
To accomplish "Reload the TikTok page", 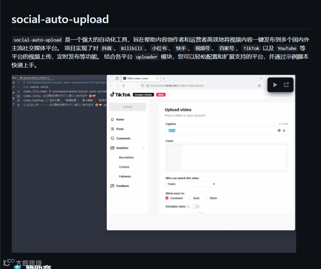I will [123, 86].
